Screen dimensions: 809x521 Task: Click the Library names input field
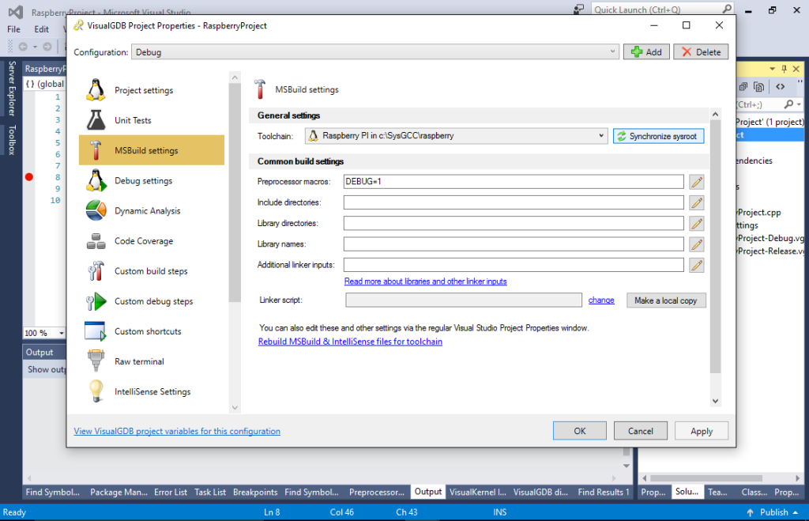pyautogui.click(x=513, y=244)
